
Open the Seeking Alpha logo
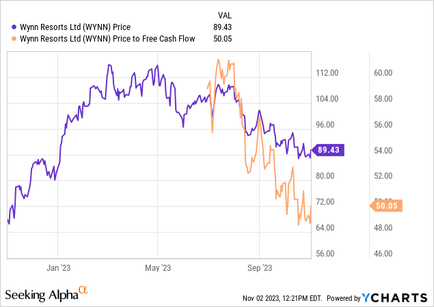pos(41,295)
